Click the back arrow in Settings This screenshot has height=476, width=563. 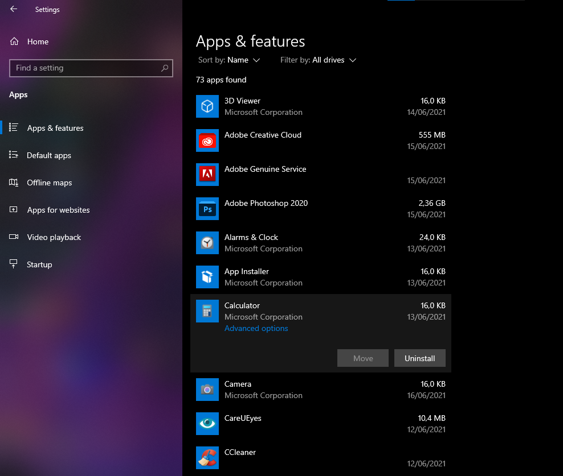(x=14, y=9)
